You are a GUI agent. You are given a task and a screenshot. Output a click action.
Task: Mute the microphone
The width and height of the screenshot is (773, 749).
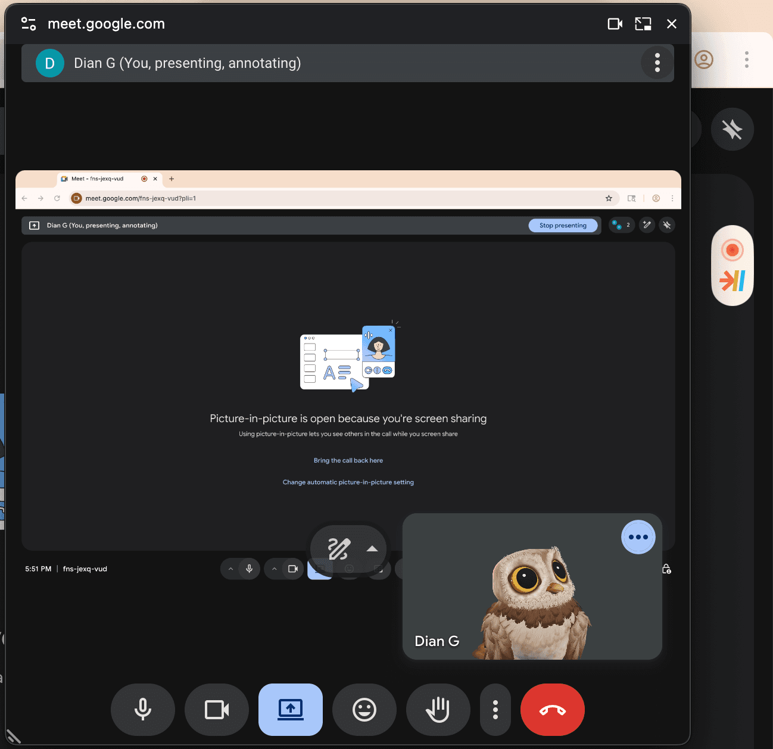pyautogui.click(x=143, y=710)
